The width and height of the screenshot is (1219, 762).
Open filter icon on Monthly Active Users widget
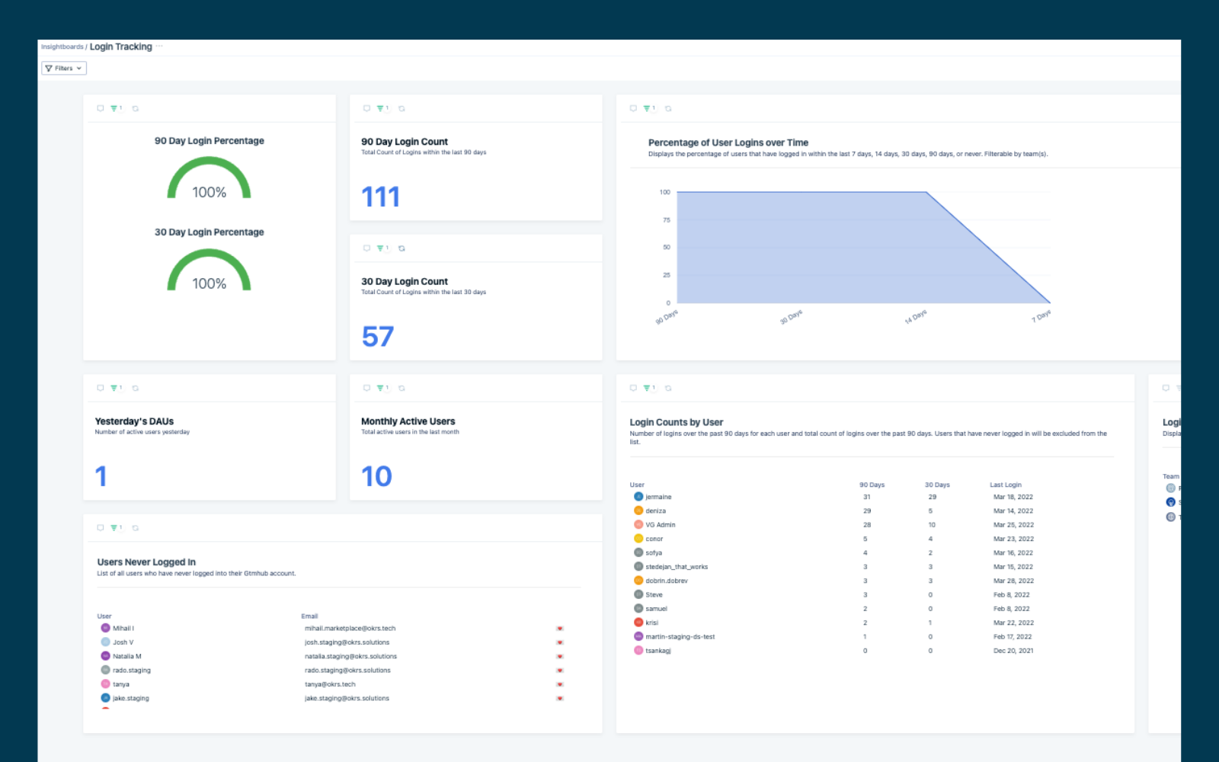point(382,388)
